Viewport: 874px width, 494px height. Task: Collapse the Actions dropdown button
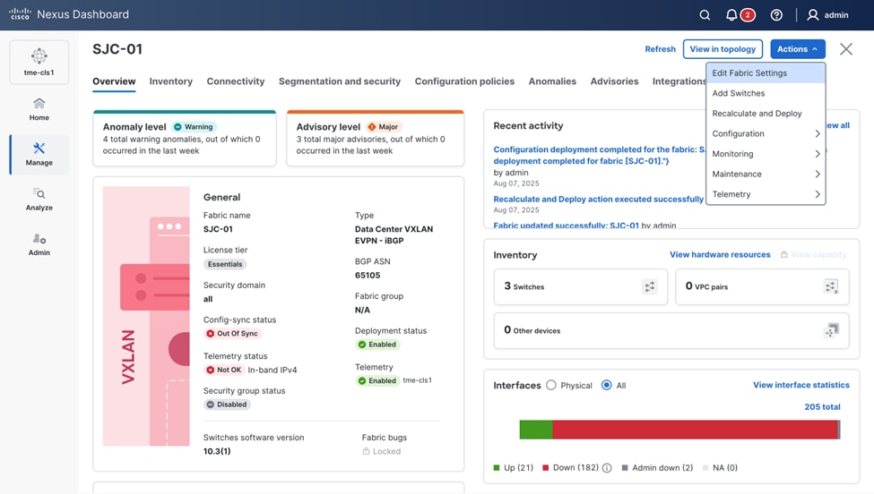[798, 49]
